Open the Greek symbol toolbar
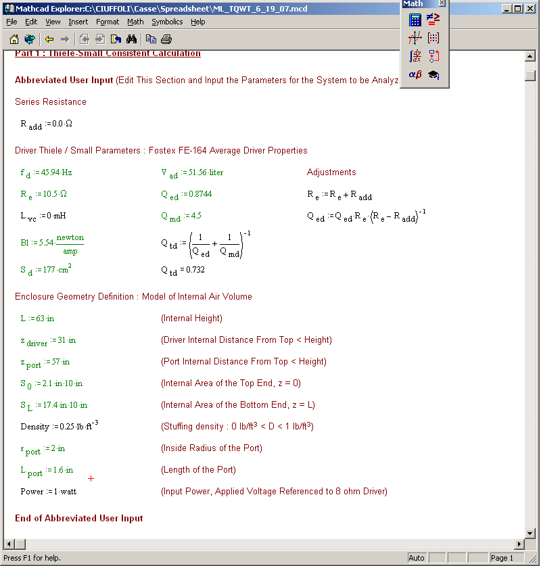The width and height of the screenshot is (541, 566). [x=415, y=74]
